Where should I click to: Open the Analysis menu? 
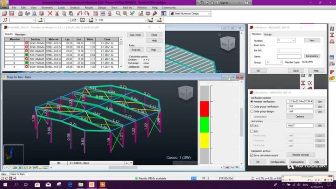tap(75, 8)
